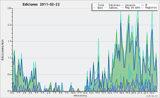Click the cyan line swatch beside 'Admins.'
This screenshot has height=98, width=160.
106,8
